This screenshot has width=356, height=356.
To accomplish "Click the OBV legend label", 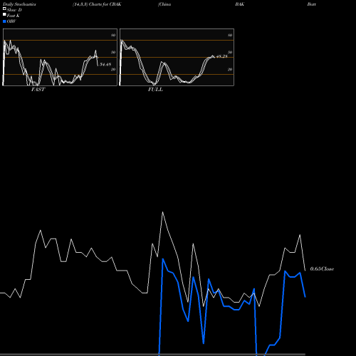I will (11, 21).
